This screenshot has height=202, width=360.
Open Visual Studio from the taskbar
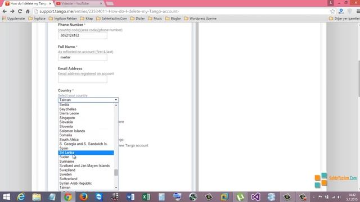coord(255,197)
